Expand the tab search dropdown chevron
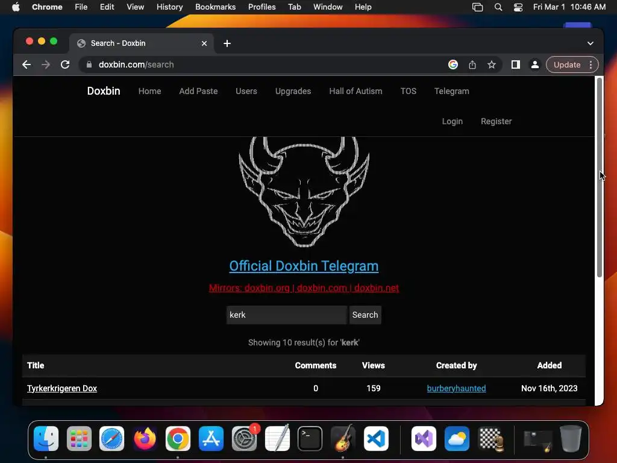 coord(590,43)
